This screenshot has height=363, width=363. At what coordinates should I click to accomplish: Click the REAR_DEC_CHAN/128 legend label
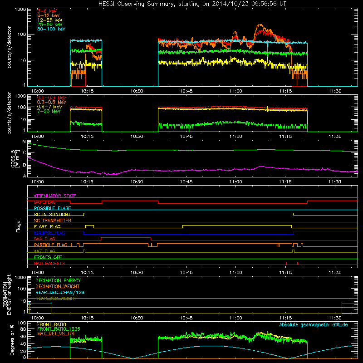point(60,293)
